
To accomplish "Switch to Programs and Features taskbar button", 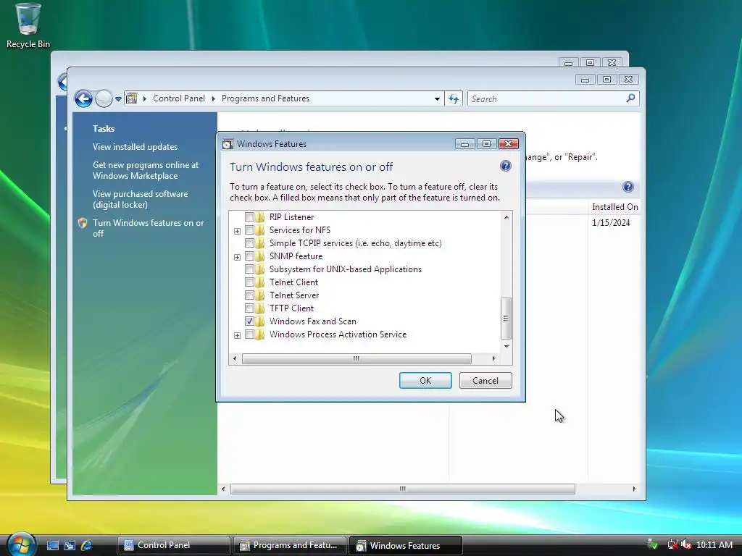I will (290, 545).
